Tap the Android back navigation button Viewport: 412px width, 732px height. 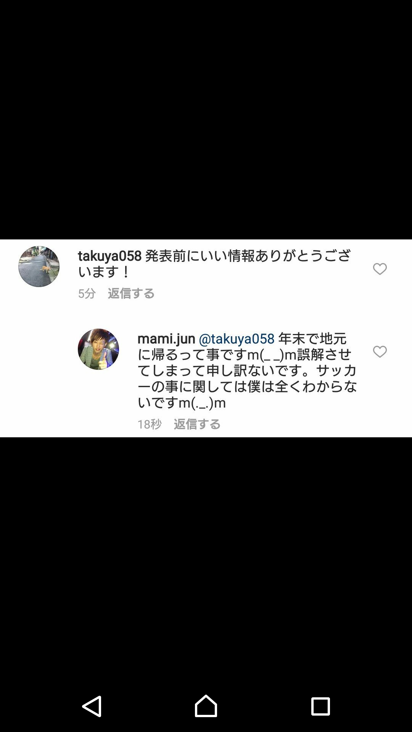pos(92,706)
